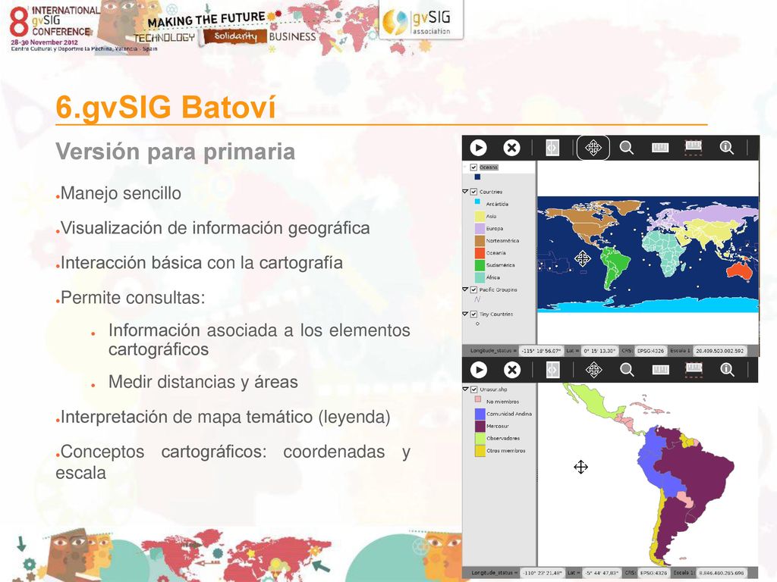Click the X close icon in the world map toolbar
Viewport: 777px width, 582px height.
pyautogui.click(x=511, y=148)
